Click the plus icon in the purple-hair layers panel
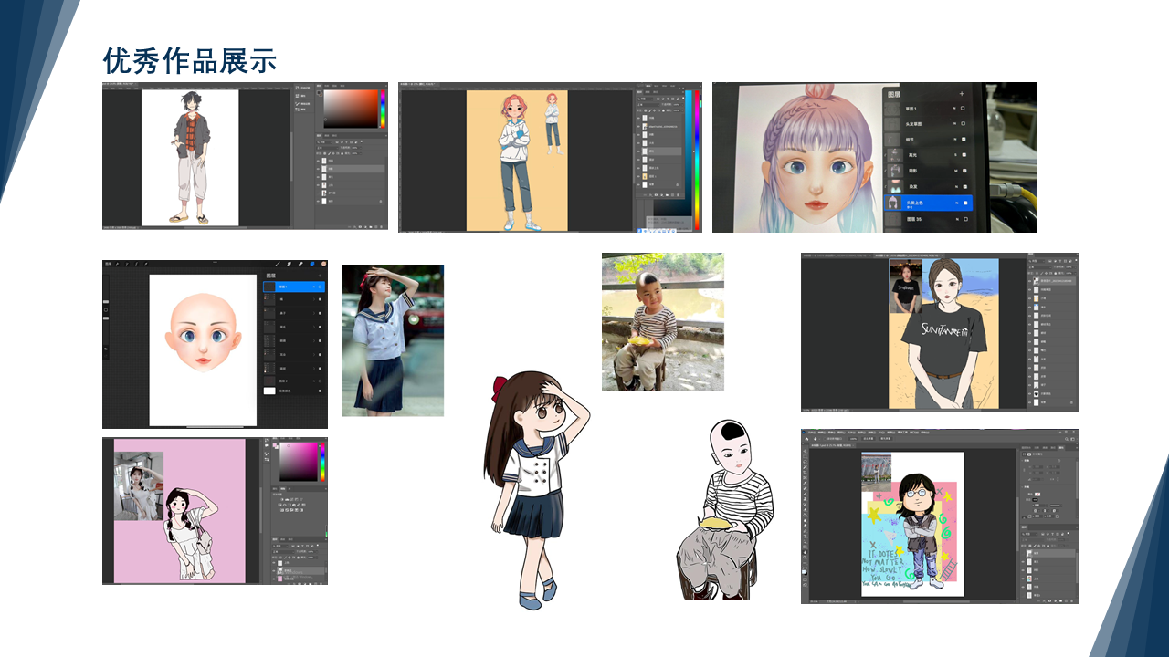 click(961, 94)
